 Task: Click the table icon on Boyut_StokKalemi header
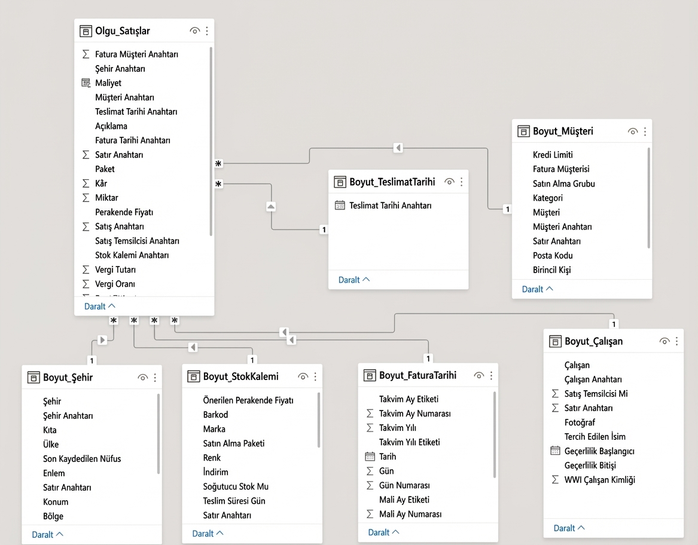click(193, 376)
